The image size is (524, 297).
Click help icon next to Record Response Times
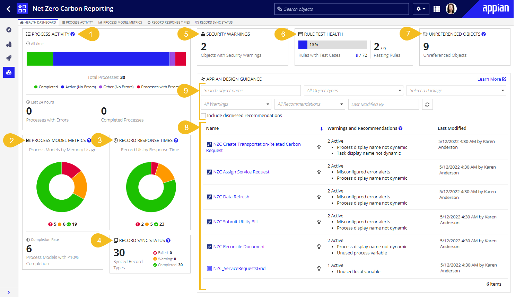176,140
